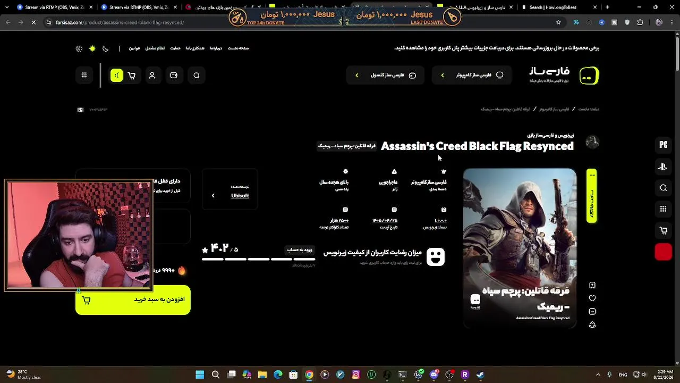Open the wallet icon in header
This screenshot has width=680, height=383.
[x=174, y=76]
